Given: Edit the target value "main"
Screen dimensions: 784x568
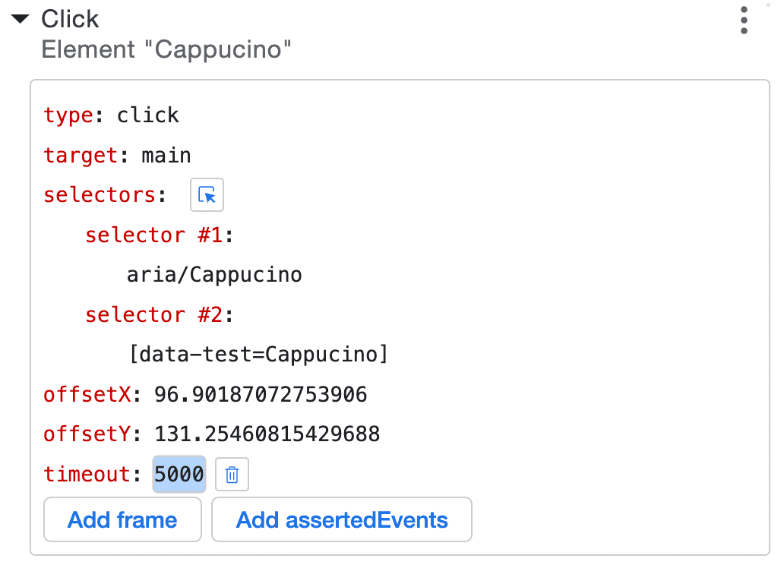Looking at the screenshot, I should 166,156.
